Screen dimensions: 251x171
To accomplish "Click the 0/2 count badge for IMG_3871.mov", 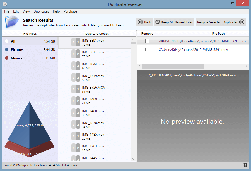I will pos(76,54).
